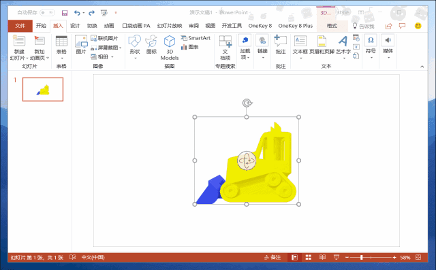Open the 图标 Icons library
This screenshot has height=270, width=436.
[151, 44]
